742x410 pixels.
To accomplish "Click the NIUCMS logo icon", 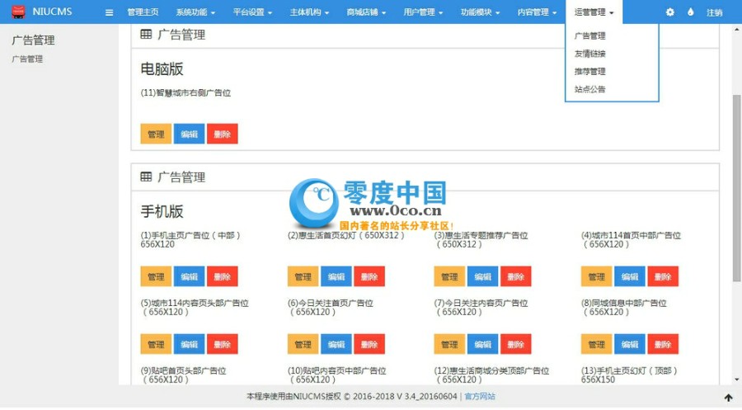I will [x=18, y=12].
